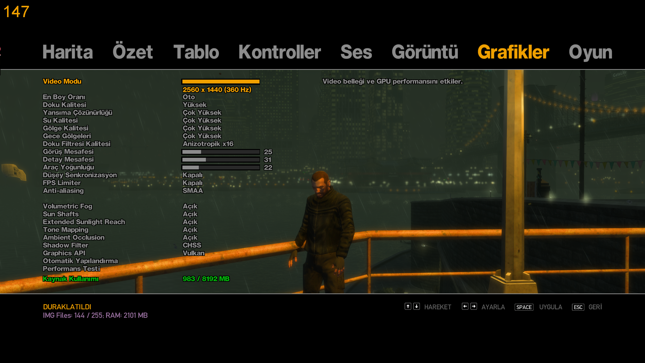
Task: Click the ESC key icon
Action: click(578, 307)
